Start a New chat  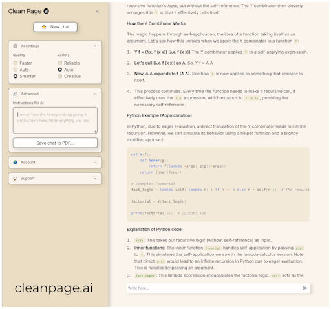click(x=55, y=27)
